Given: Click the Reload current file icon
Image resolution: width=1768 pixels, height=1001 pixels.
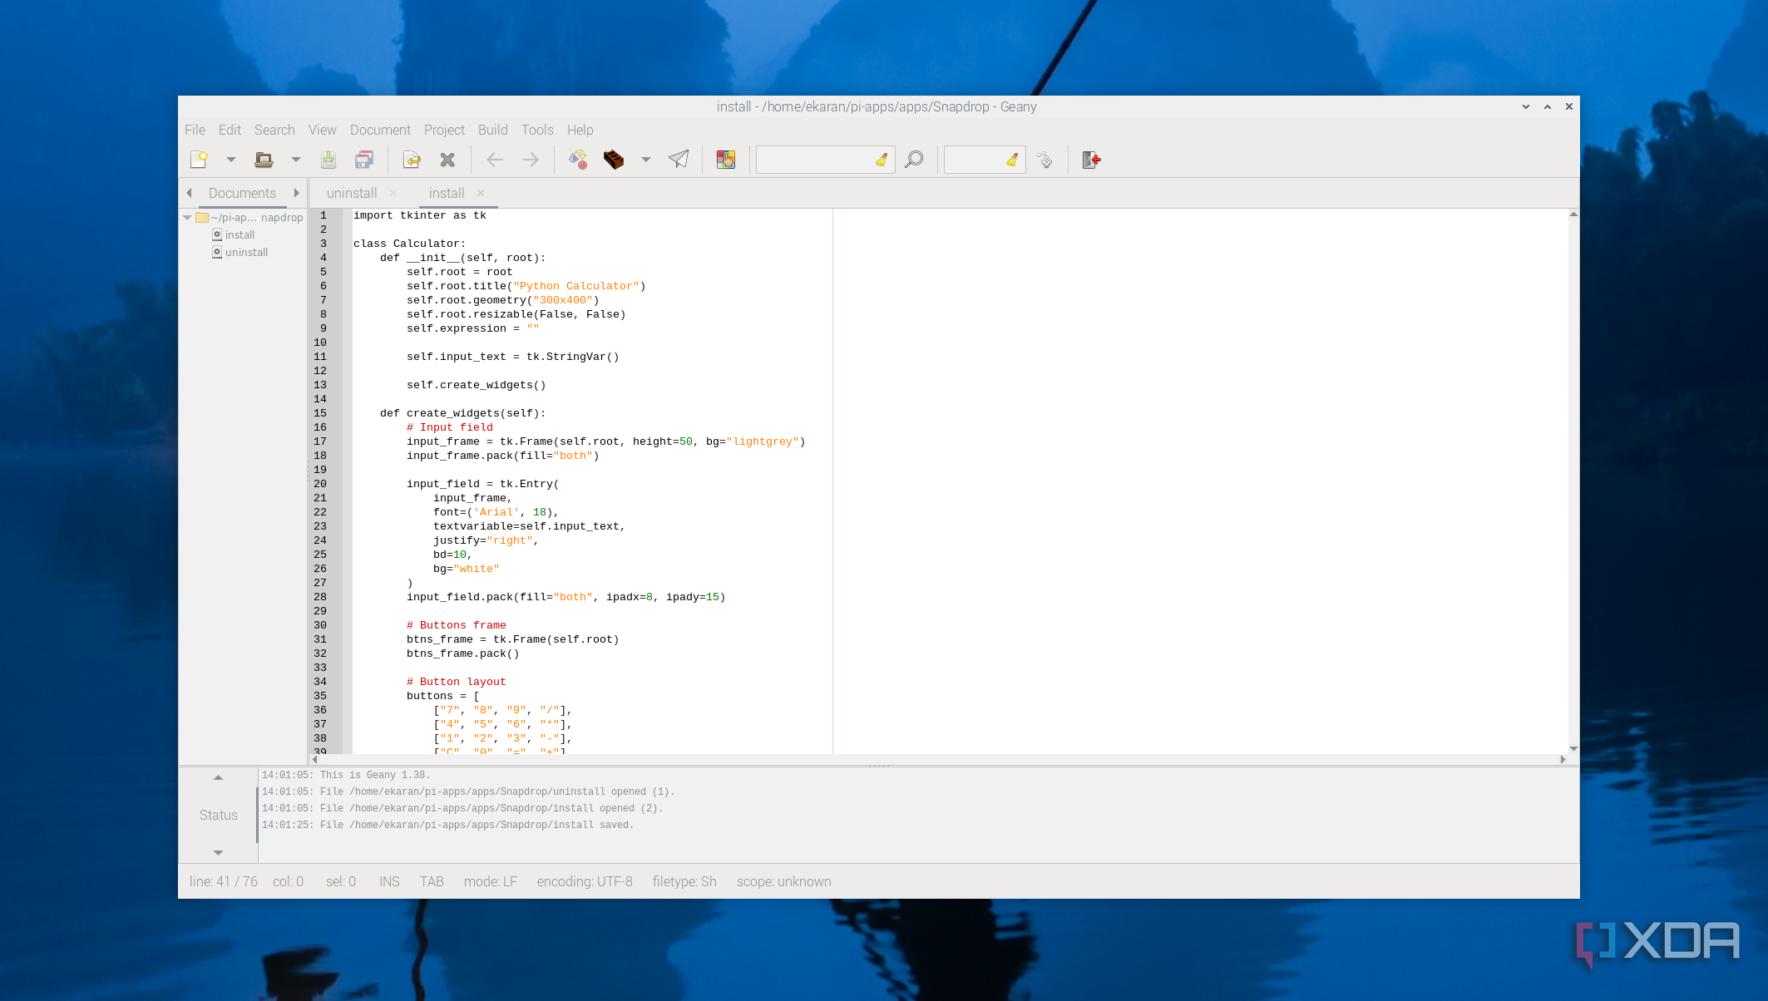Looking at the screenshot, I should coord(412,160).
